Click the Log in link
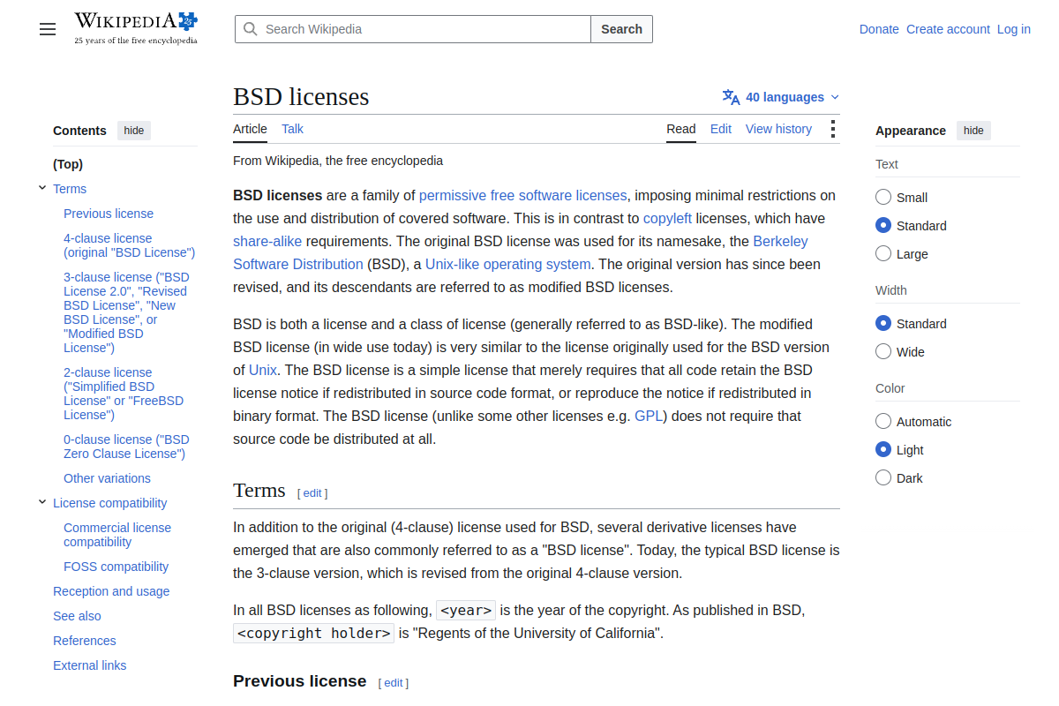1059x706 pixels. pyautogui.click(x=1014, y=29)
